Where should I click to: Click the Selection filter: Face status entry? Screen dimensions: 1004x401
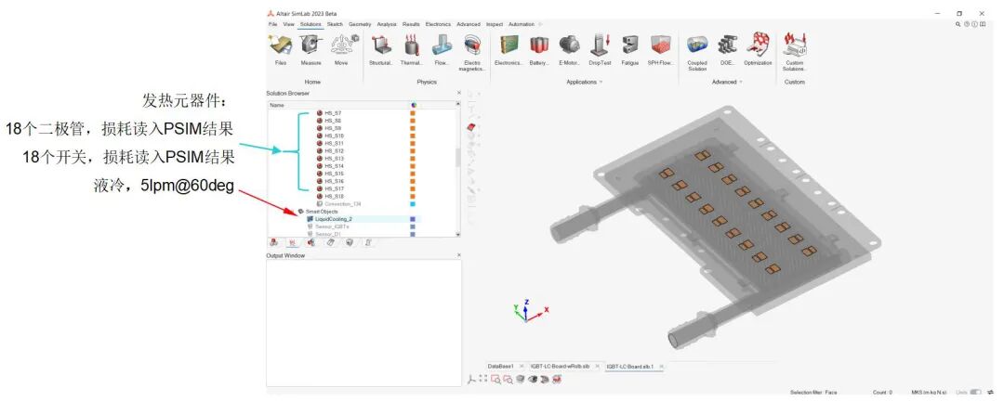click(x=813, y=392)
